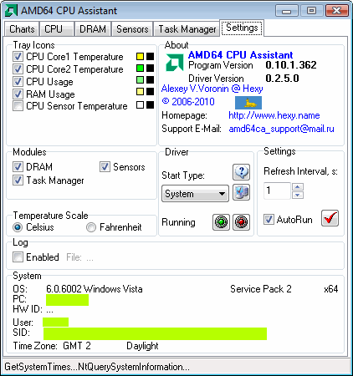Click the blue flag emblem image
The width and height of the screenshot is (353, 376).
(x=248, y=103)
